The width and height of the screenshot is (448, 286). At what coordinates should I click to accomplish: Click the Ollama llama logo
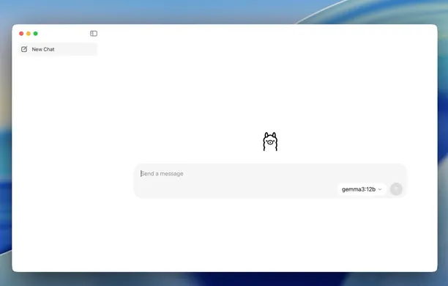coord(270,142)
